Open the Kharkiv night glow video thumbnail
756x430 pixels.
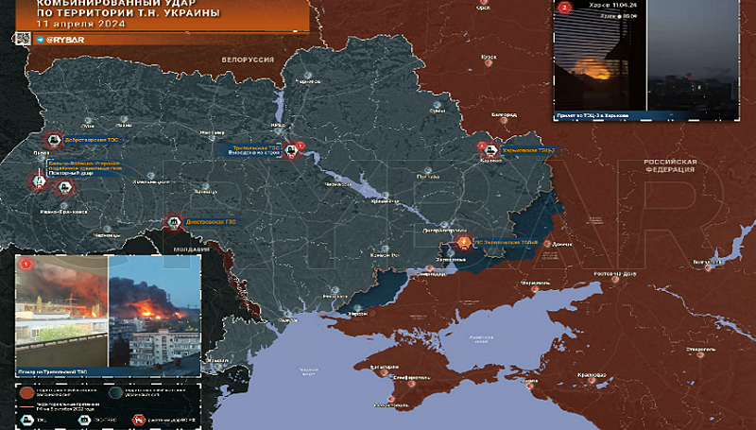pyautogui.click(x=600, y=56)
